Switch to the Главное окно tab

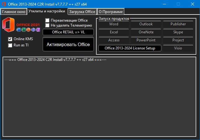14,12
